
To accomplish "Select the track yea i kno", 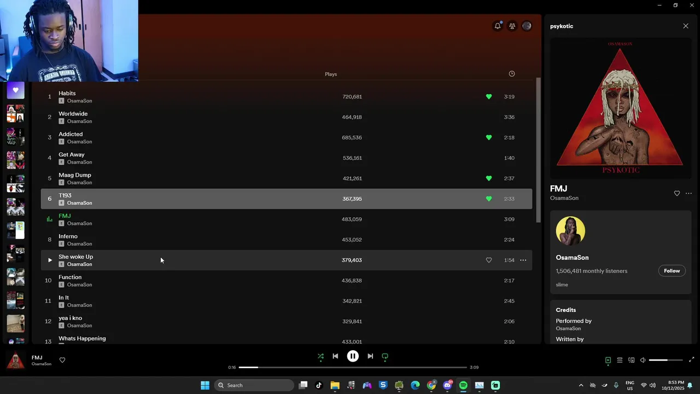I will tap(287, 321).
